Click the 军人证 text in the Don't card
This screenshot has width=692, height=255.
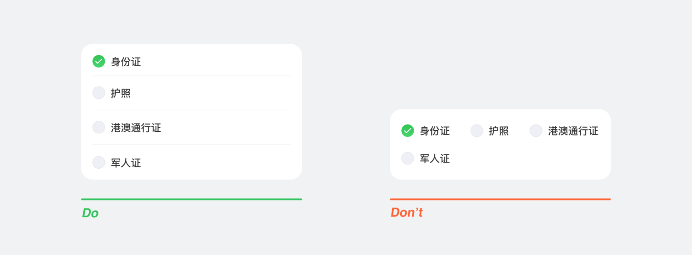[434, 159]
